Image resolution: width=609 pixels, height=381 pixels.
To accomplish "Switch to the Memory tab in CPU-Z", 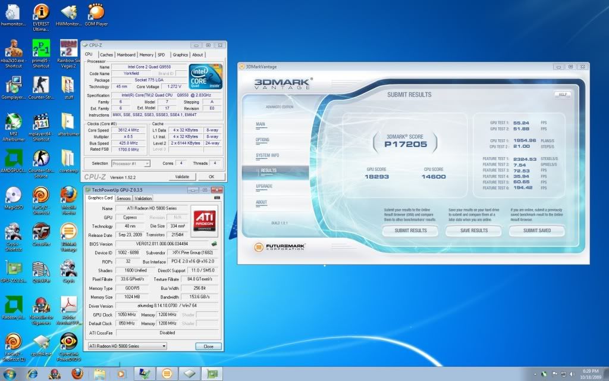I will pos(146,55).
